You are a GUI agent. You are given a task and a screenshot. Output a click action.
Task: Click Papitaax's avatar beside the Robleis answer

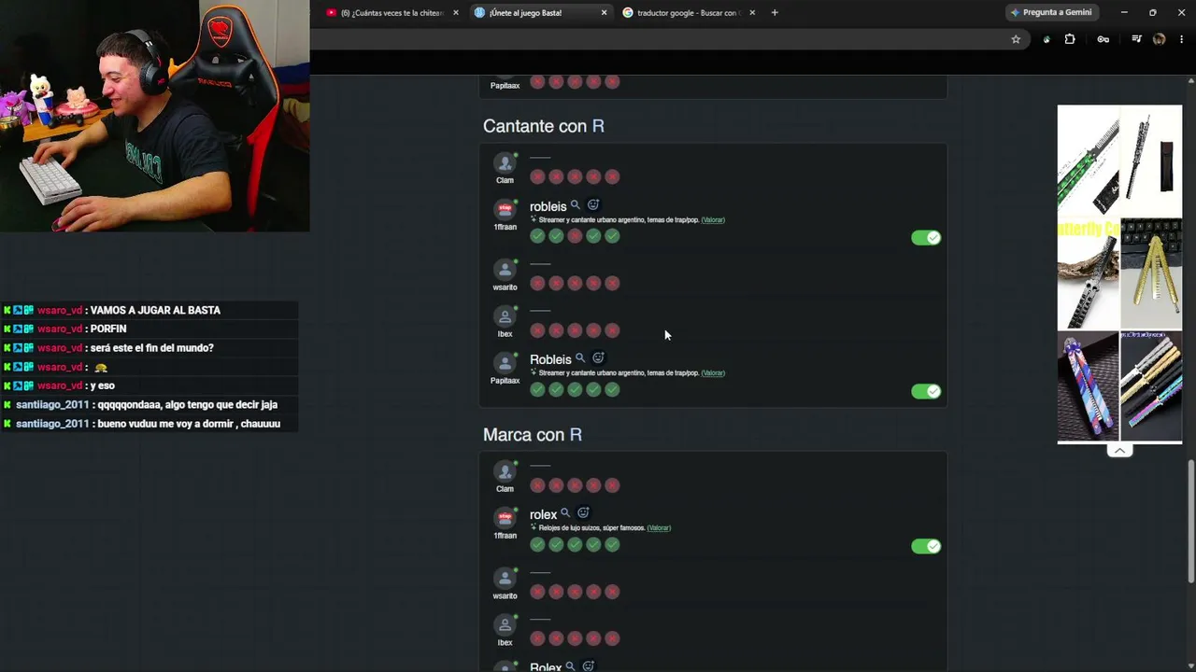505,363
